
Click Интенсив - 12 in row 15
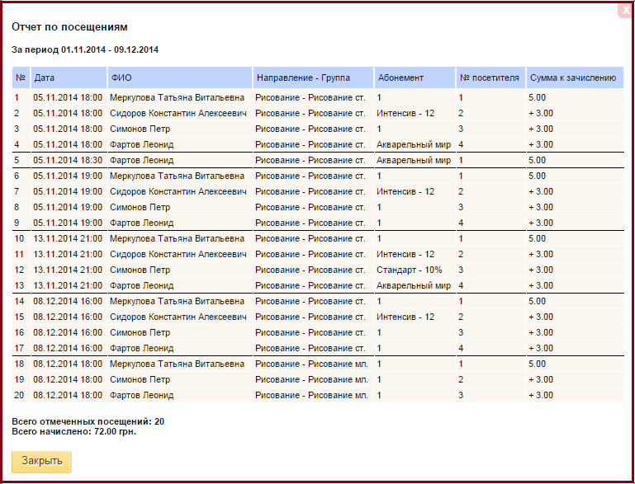[405, 317]
